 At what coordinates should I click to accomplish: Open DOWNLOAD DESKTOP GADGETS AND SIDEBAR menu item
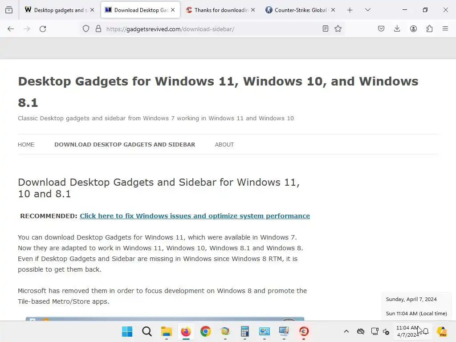pos(125,145)
